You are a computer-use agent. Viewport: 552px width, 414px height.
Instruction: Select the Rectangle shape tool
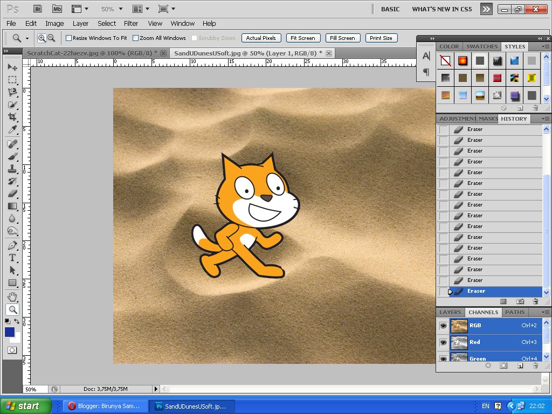pyautogui.click(x=12, y=282)
